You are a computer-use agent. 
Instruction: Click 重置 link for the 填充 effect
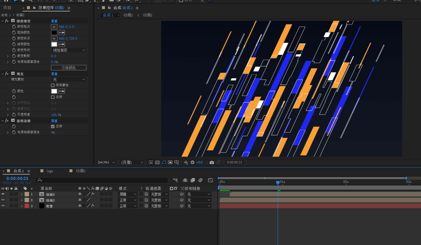coord(54,74)
